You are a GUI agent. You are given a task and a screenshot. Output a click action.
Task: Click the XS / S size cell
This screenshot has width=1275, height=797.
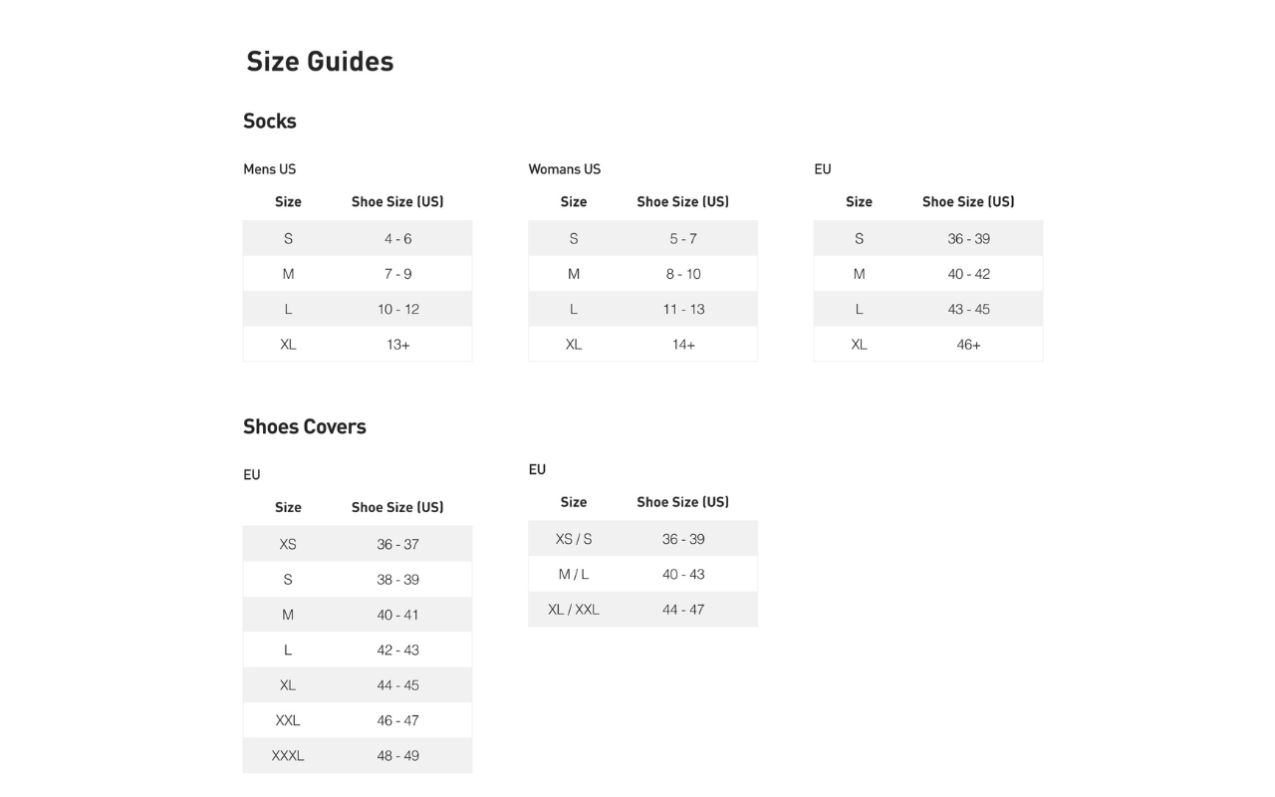(x=574, y=539)
